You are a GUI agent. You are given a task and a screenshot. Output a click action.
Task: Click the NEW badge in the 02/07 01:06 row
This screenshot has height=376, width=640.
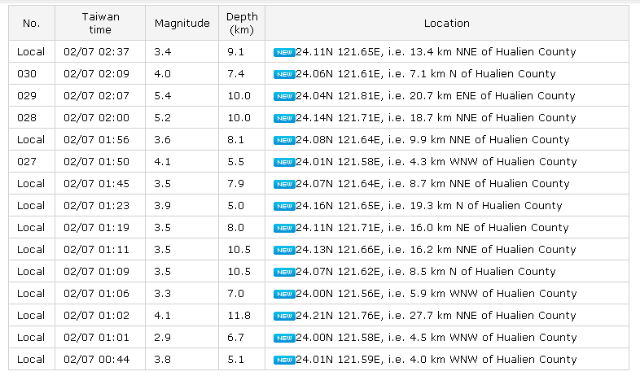(x=284, y=295)
